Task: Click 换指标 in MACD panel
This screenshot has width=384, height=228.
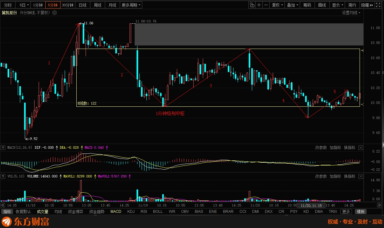Action: tap(349, 147)
